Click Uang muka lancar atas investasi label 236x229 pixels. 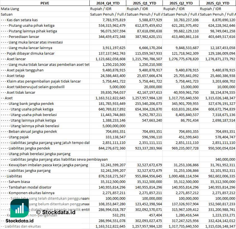[x=36, y=42]
